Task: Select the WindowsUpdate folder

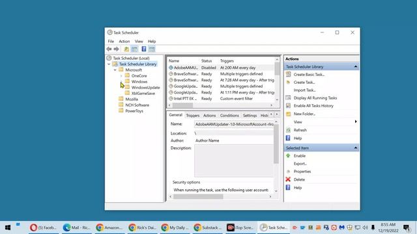Action: [x=145, y=88]
